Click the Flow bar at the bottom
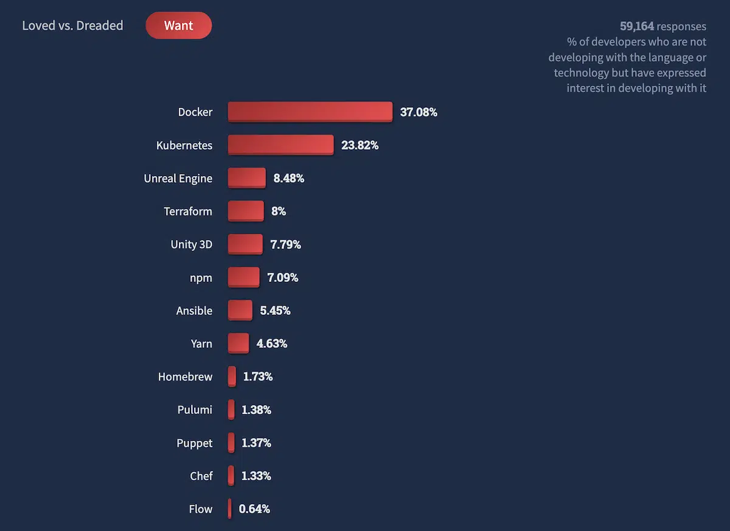This screenshot has height=531, width=730. [x=229, y=508]
